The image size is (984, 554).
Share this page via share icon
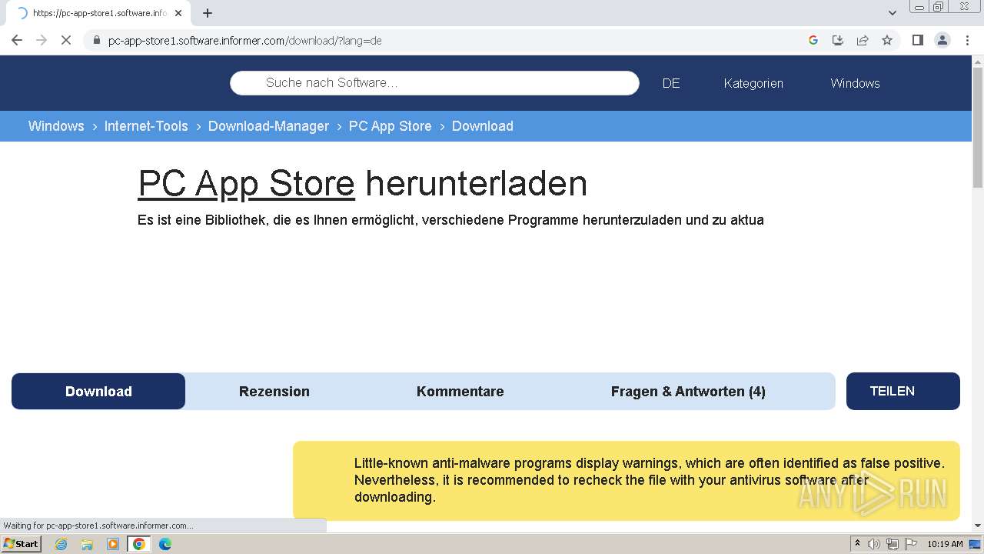tap(863, 40)
